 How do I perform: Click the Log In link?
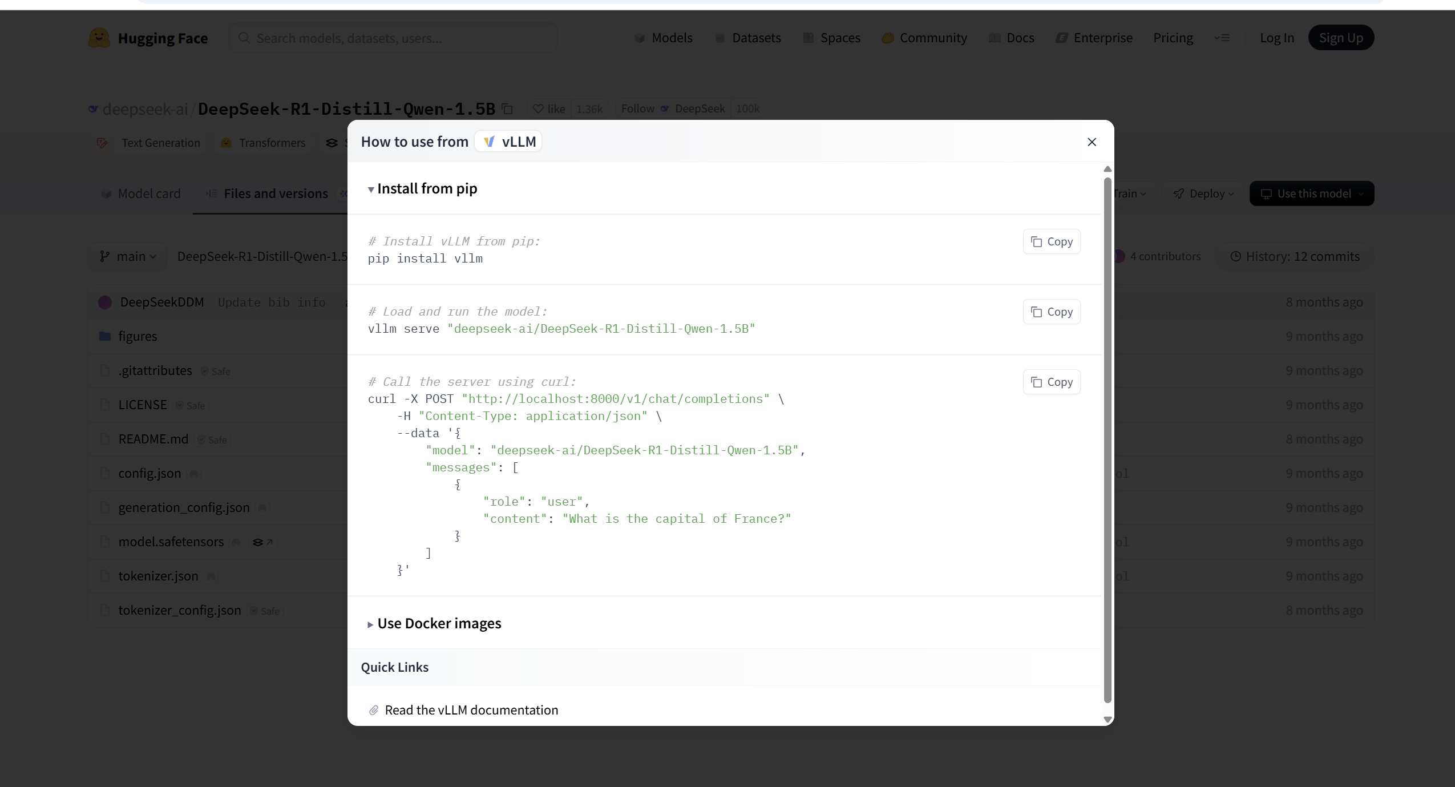(x=1277, y=38)
